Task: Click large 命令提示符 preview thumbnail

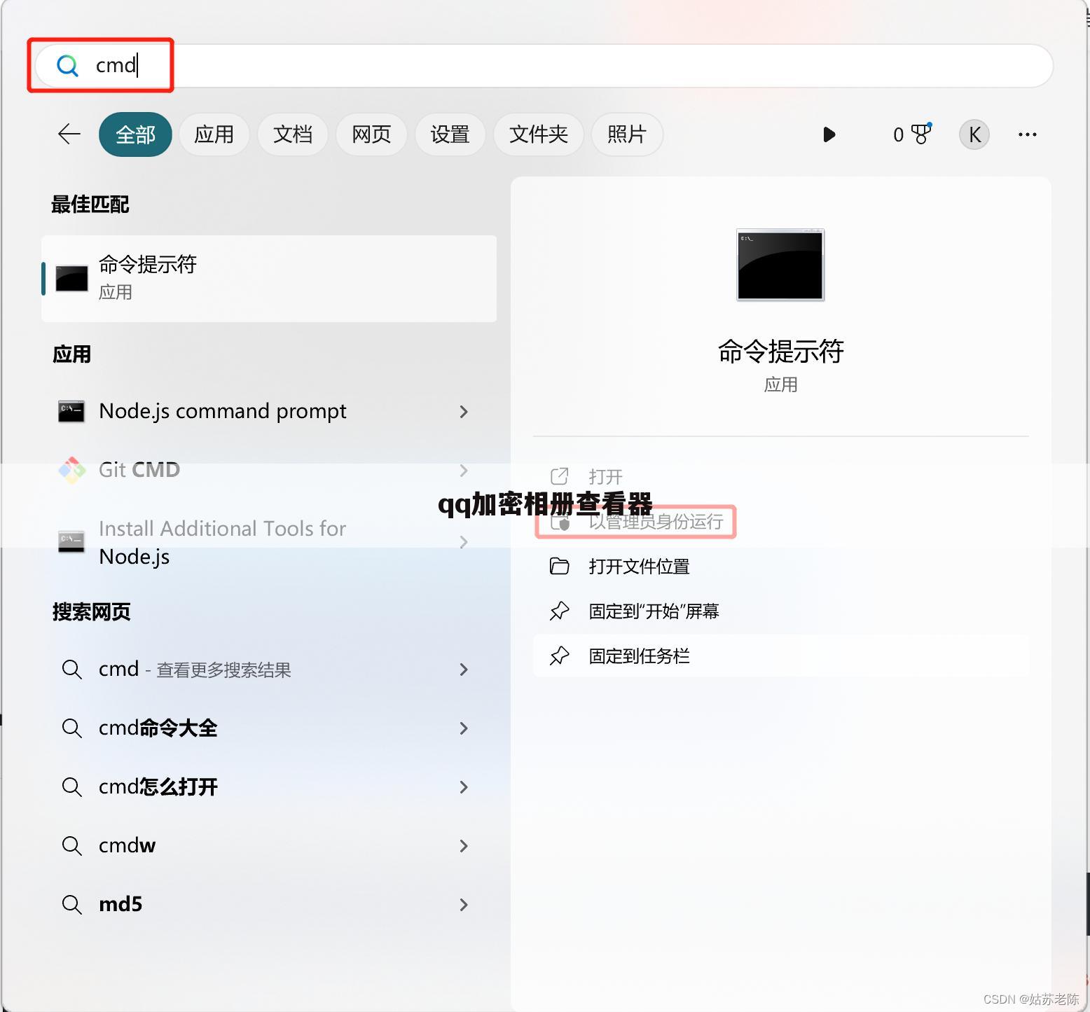Action: (x=780, y=265)
